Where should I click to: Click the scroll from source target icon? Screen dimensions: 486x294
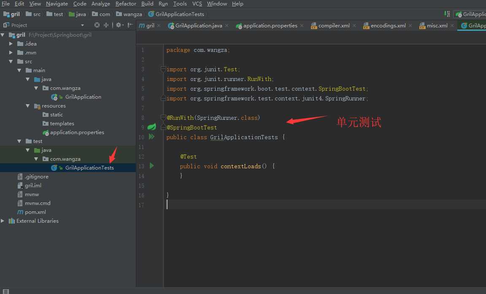97,25
